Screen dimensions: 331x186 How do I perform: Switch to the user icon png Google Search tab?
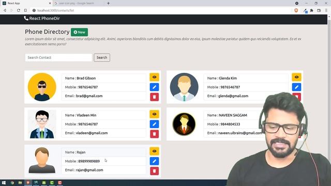click(x=79, y=3)
